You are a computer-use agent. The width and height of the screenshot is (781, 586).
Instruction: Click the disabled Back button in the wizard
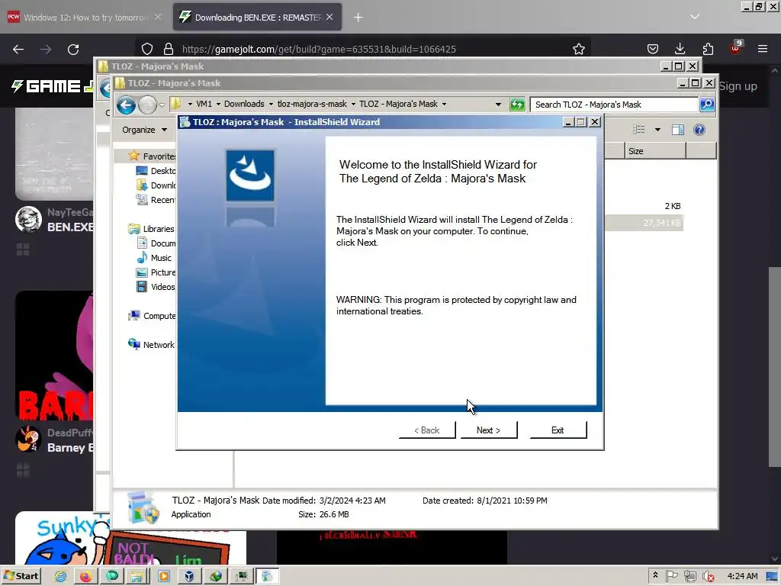[x=427, y=430]
